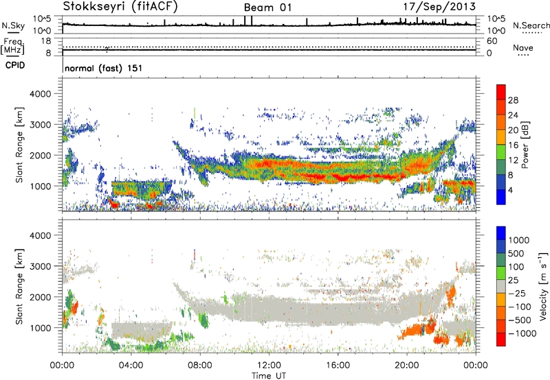550x380 pixels.
Task: Click the 20 label on Power colorbar
Action: 513,130
